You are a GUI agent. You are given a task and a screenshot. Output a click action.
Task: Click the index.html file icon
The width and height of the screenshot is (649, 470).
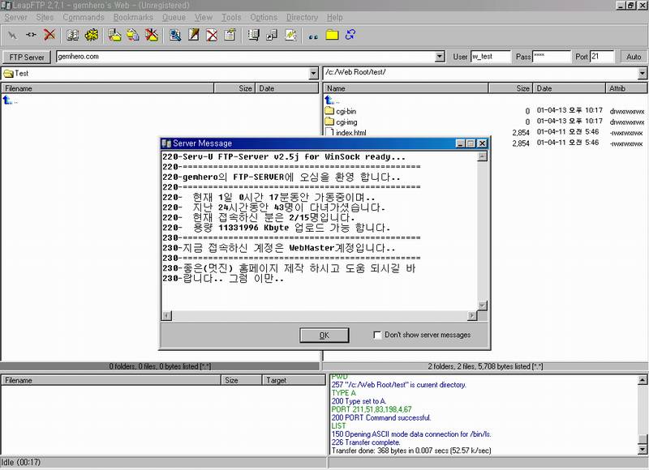pos(329,132)
